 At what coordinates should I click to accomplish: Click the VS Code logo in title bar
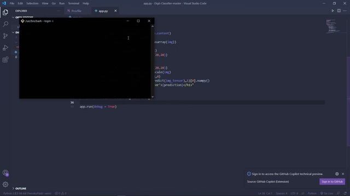tap(4, 3)
